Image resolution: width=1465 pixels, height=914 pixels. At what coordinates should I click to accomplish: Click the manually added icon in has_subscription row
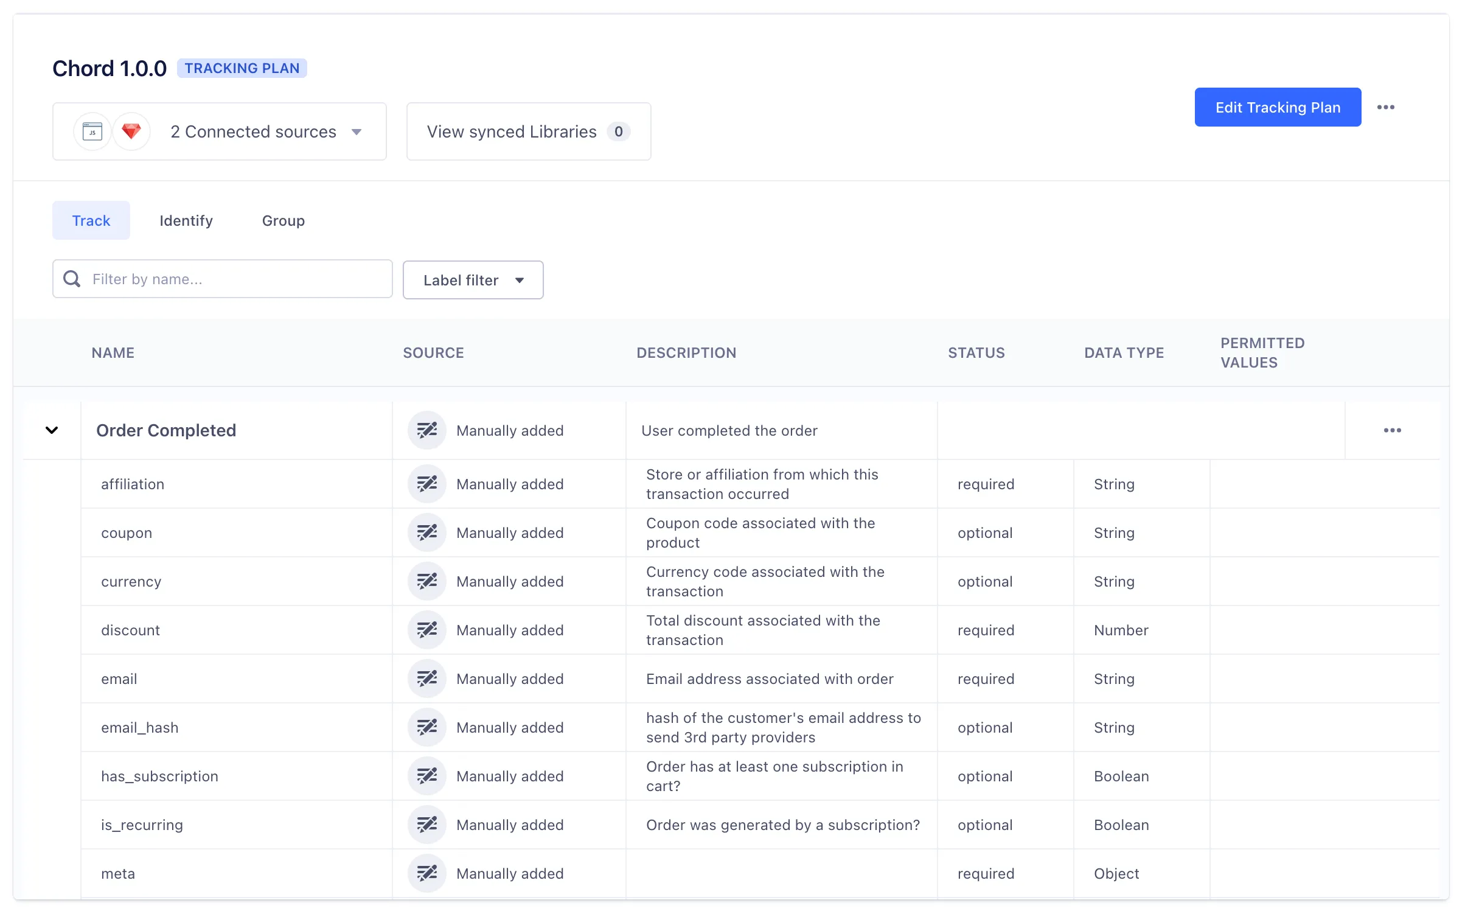pyautogui.click(x=427, y=776)
